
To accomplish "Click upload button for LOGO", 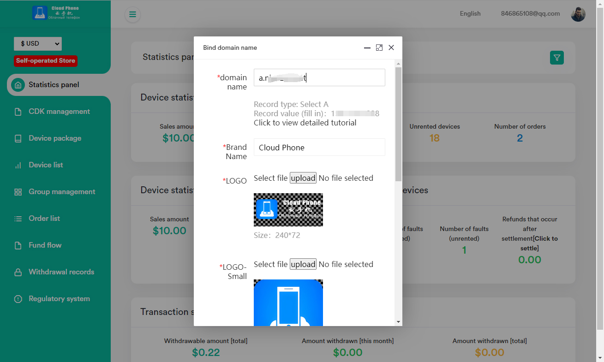I will (x=303, y=178).
